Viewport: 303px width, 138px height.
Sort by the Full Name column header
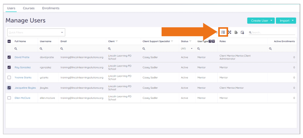click(x=20, y=41)
